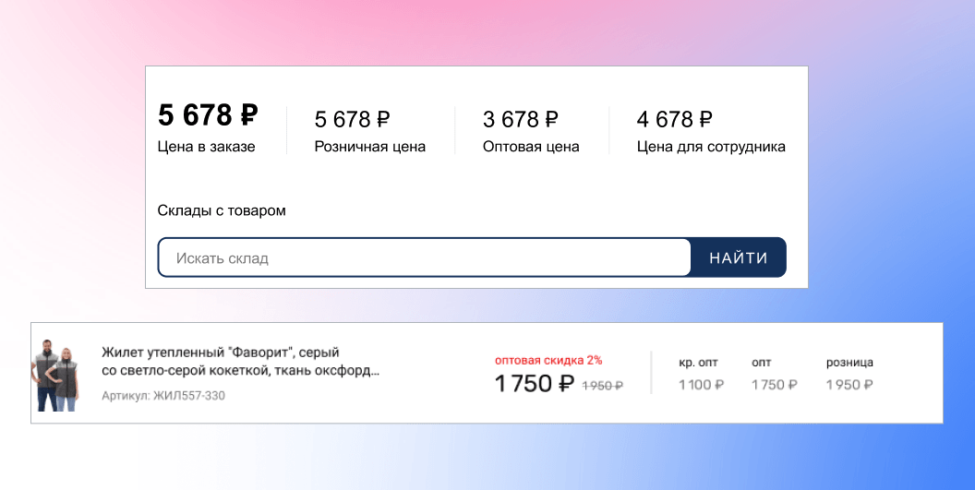The width and height of the screenshot is (975, 490).
Task: Click the Оптовая цена label
Action: tap(531, 146)
